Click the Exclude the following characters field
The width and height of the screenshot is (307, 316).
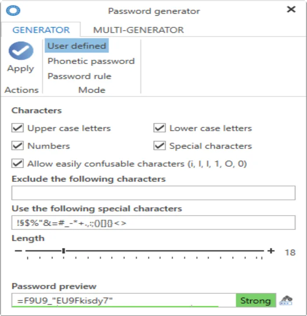click(x=153, y=193)
